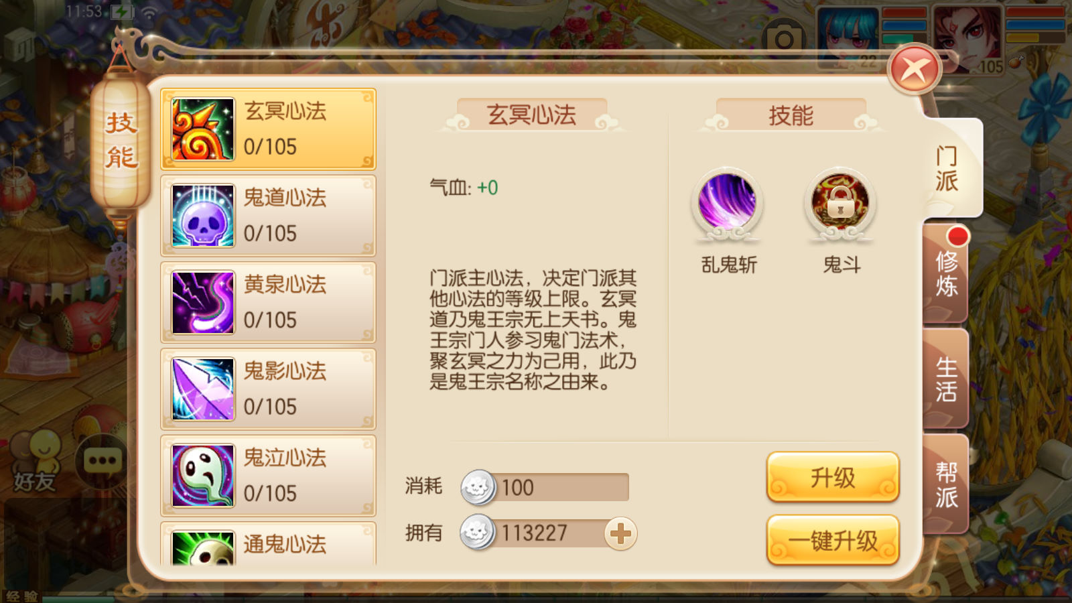Select the 鬼影心法 crystal icon
1072x603 pixels.
click(x=203, y=389)
